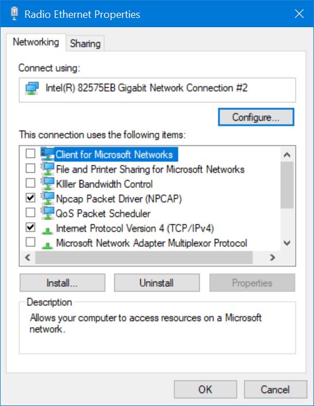Switch to the Sharing tab

click(x=85, y=43)
